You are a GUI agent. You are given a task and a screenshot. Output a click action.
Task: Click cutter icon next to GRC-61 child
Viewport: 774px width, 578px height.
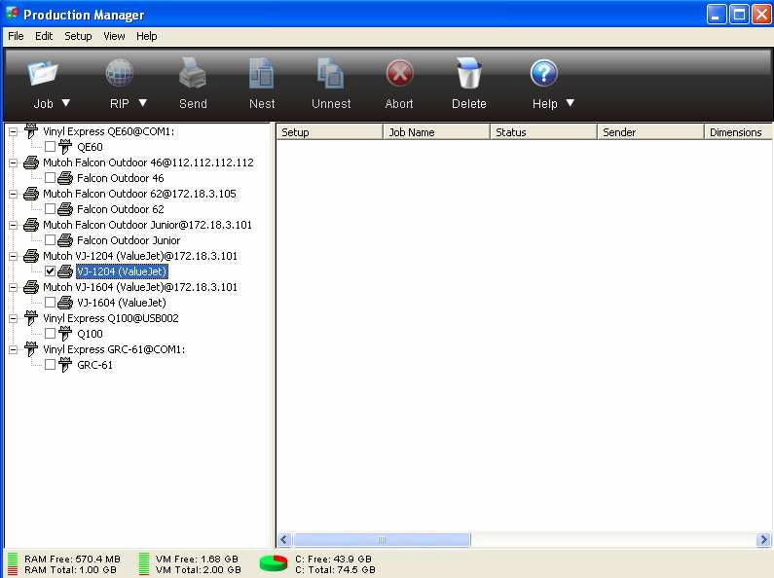(x=65, y=365)
